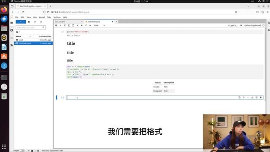The height and width of the screenshot is (152, 270).
Task: Open the cell type dropdown showing Code
Action: [x=99, y=25]
